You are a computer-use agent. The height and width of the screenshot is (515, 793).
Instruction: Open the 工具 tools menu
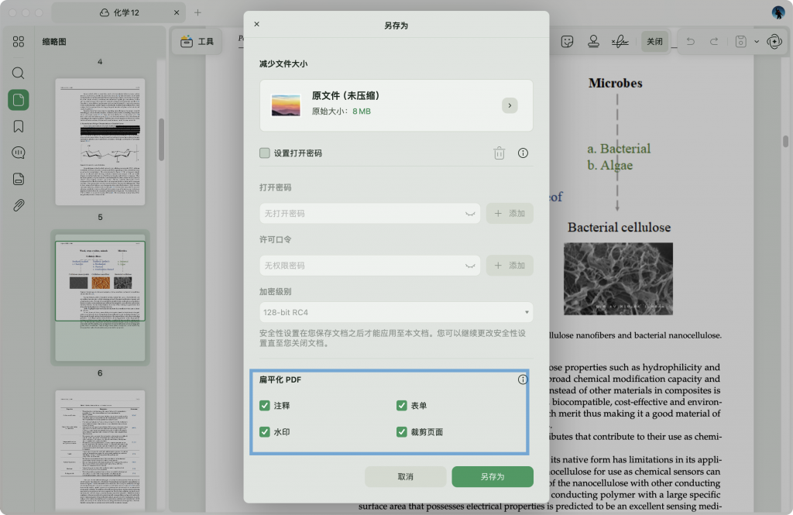(197, 42)
